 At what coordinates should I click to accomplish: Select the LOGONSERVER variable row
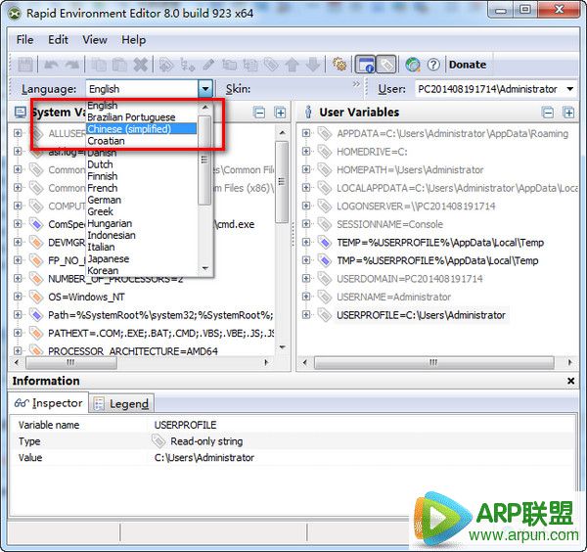pyautogui.click(x=416, y=207)
